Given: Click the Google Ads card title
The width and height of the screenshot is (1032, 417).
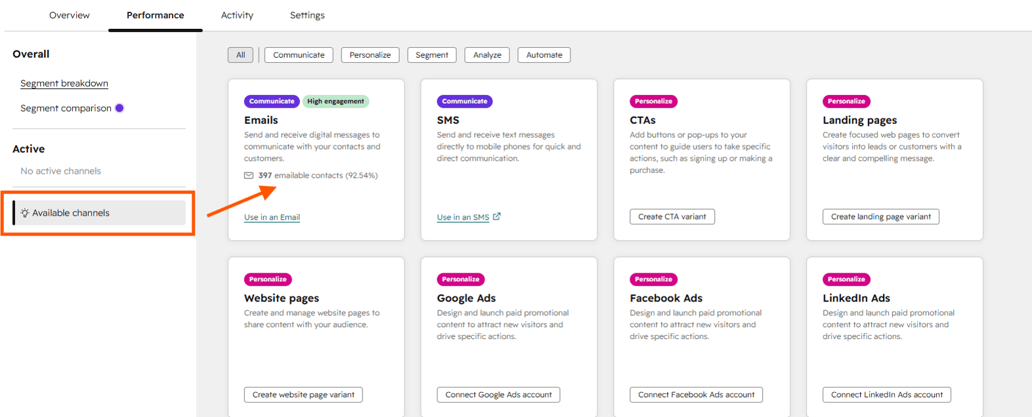Looking at the screenshot, I should click(467, 298).
